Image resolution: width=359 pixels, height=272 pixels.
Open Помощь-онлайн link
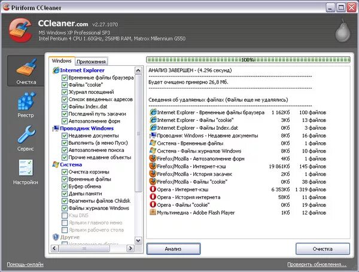(x=25, y=264)
